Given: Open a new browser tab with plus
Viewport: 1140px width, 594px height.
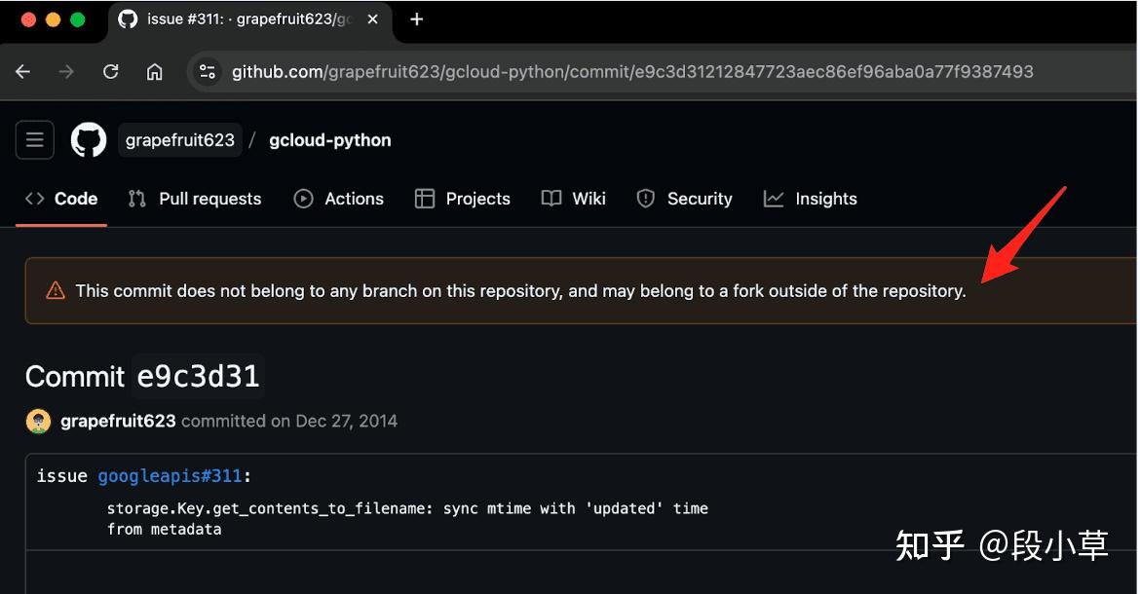Looking at the screenshot, I should (x=417, y=19).
